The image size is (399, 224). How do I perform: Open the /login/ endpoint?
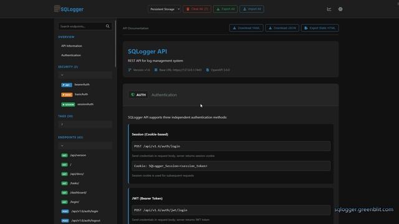(x=75, y=202)
